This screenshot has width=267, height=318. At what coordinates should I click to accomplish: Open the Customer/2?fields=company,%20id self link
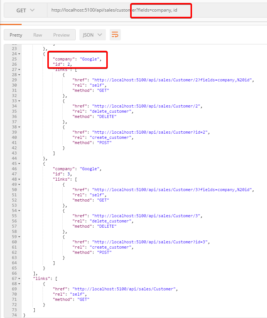(172, 80)
